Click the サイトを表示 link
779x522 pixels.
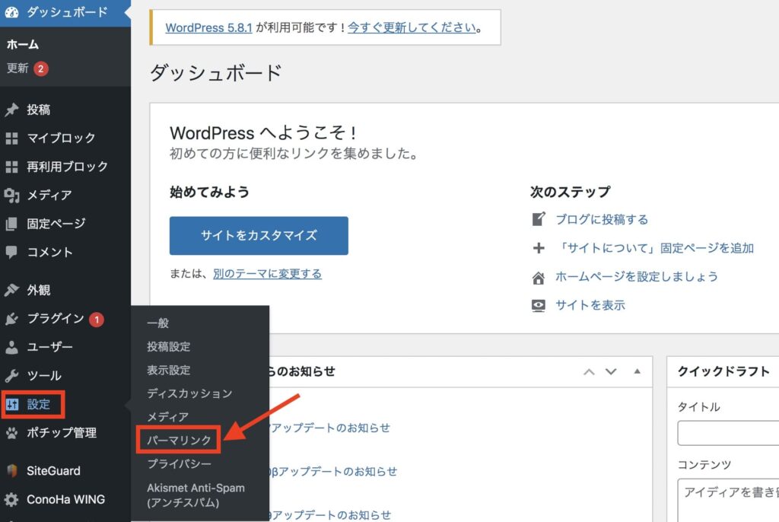coord(590,305)
